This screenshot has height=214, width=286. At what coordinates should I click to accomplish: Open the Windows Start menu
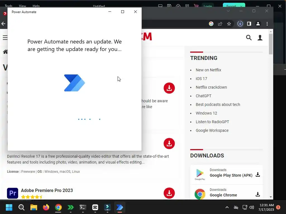tap(9, 207)
